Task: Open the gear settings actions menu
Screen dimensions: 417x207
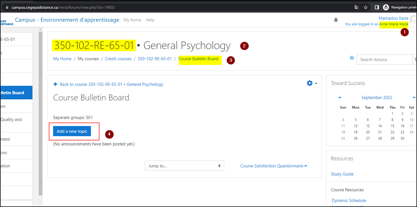Action: 311,83
